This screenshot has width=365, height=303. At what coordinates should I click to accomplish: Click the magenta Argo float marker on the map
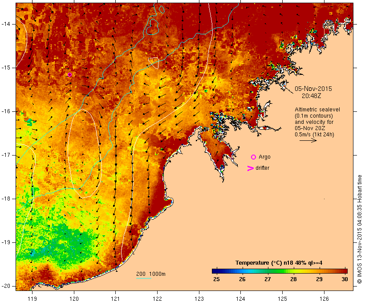coord(69,75)
